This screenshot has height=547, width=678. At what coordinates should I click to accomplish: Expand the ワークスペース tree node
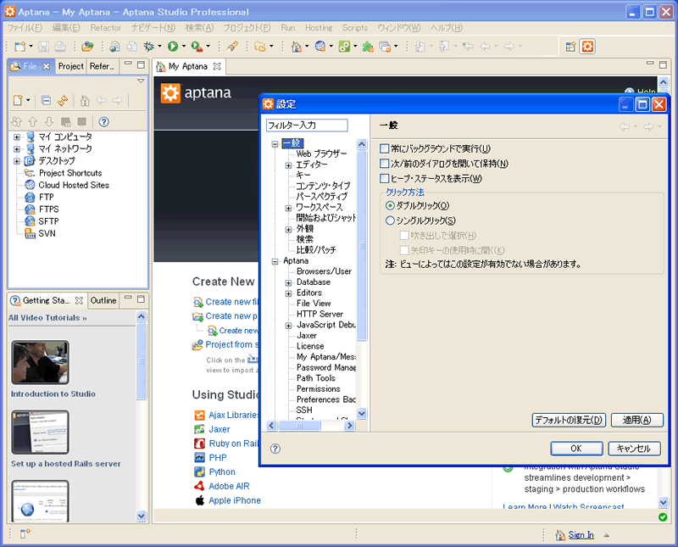tap(288, 208)
